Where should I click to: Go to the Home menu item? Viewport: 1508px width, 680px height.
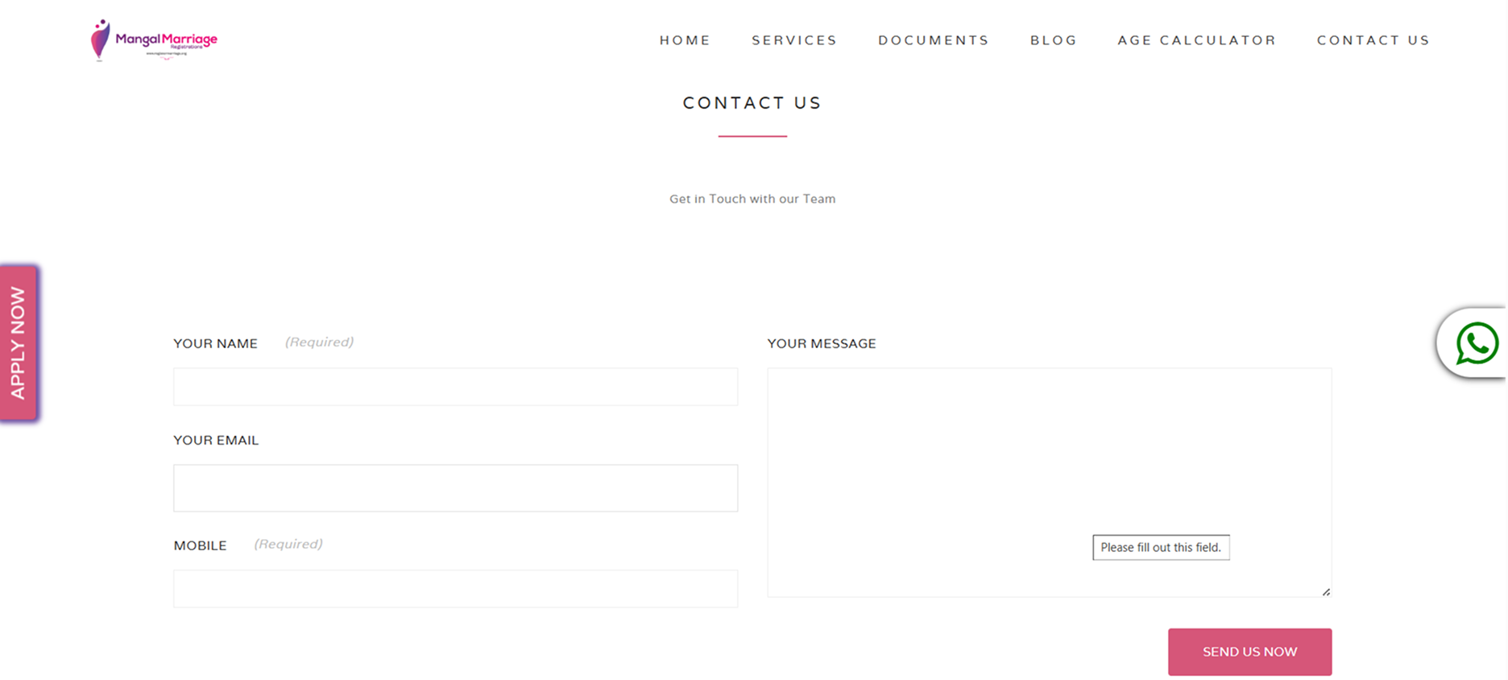click(x=685, y=40)
